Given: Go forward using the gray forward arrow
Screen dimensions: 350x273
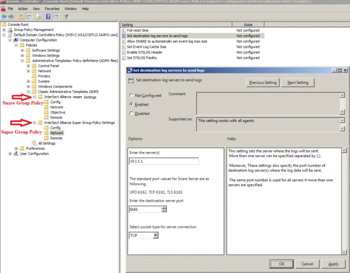Looking at the screenshot, I should click(x=11, y=17).
